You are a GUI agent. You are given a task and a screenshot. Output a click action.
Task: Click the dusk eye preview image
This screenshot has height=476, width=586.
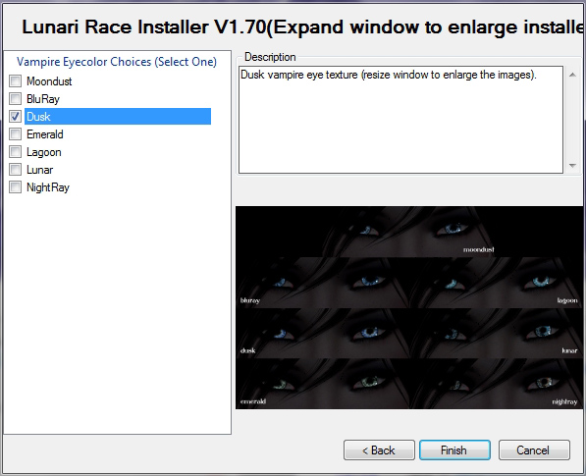323,334
